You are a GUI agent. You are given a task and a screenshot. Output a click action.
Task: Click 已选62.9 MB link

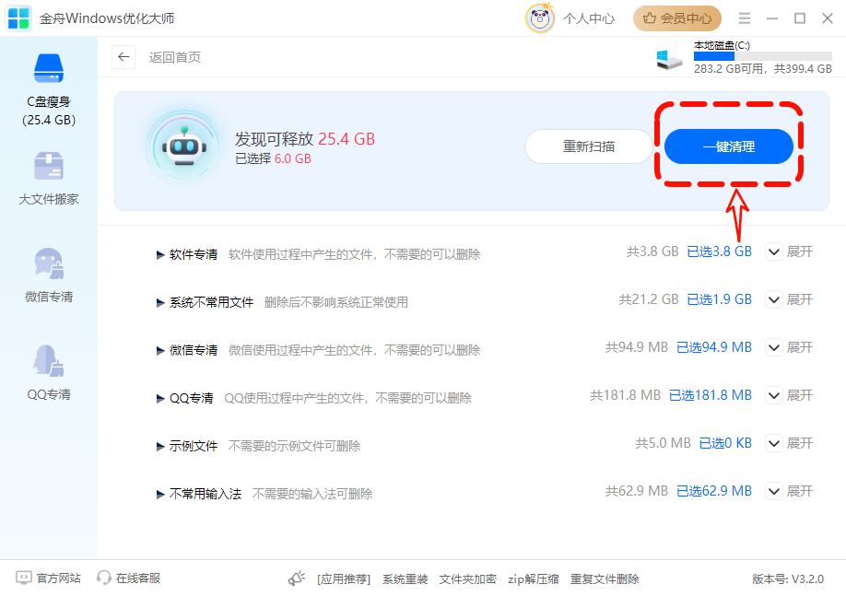[x=714, y=491]
